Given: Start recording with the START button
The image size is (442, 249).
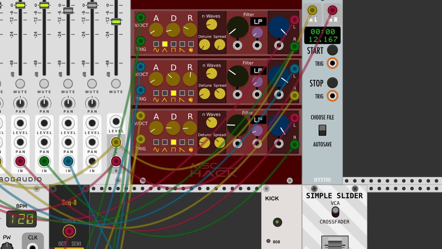Looking at the screenshot, I should pos(332,50).
